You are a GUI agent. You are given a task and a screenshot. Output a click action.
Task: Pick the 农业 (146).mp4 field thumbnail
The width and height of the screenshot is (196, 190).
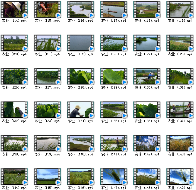[x=80, y=177]
